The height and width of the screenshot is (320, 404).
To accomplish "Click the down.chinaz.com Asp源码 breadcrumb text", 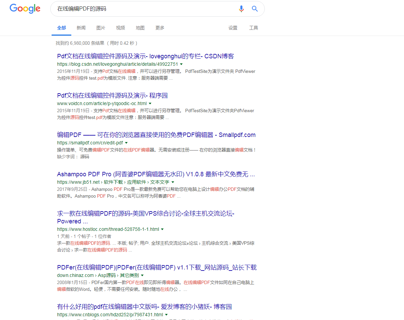I will 98,276.
